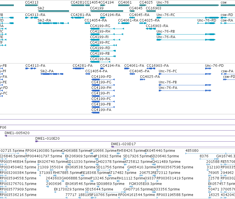Image resolution: width=235 pixels, height=199 pixels.
Task: Select EST IP10666.3prime
Action: (x=103, y=151)
